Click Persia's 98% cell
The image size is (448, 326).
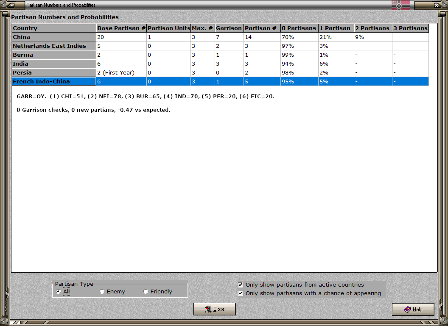(300, 72)
